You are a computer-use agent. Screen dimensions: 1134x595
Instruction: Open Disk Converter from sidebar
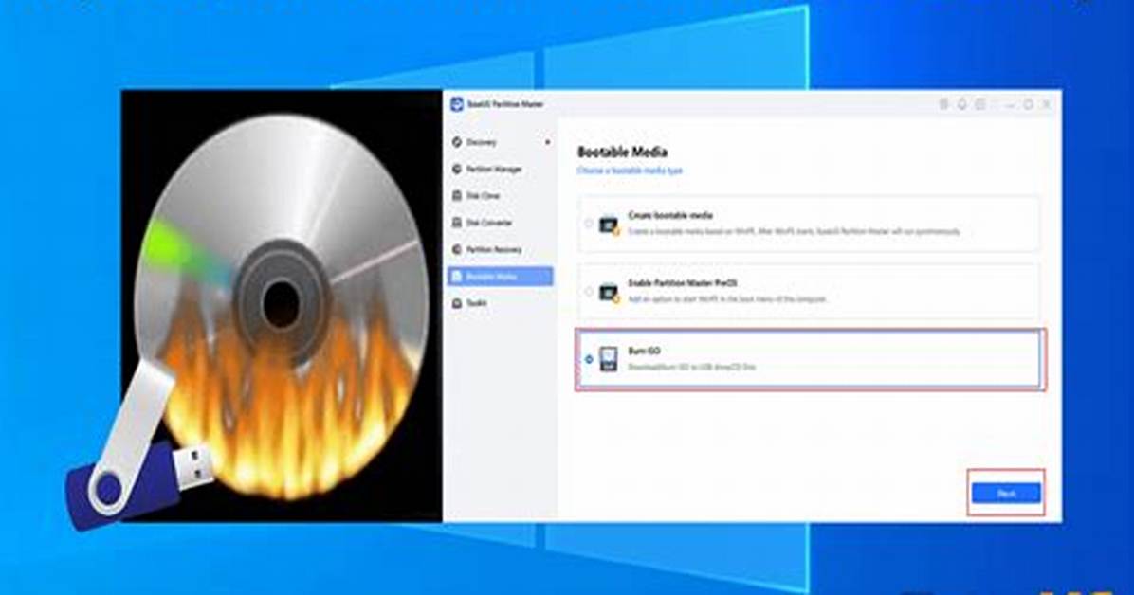[482, 223]
